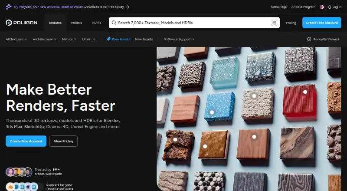Click Download it for free today text
The image size is (347, 191).
coord(104,7)
